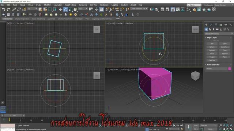Open the Animation menu
This screenshot has width=234, height=131.
[58, 5]
